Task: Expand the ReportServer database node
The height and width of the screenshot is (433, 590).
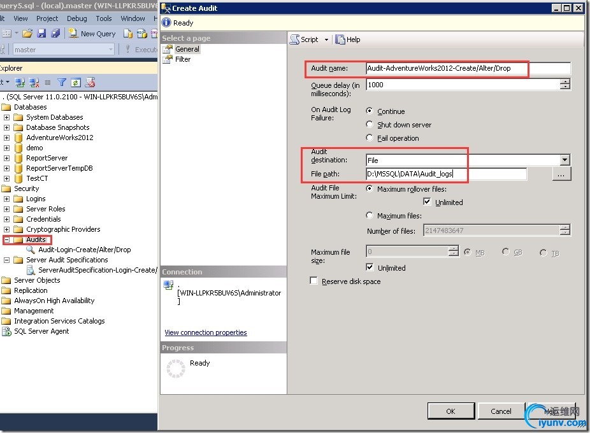Action: coord(7,158)
